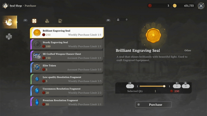Select Low-quality Resolution Fragment entry
207x116 pixels.
click(67, 79)
